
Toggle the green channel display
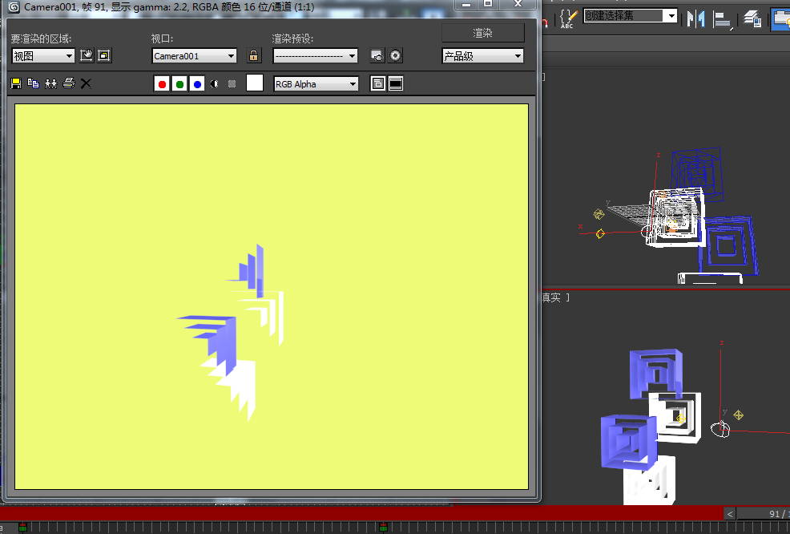[179, 83]
